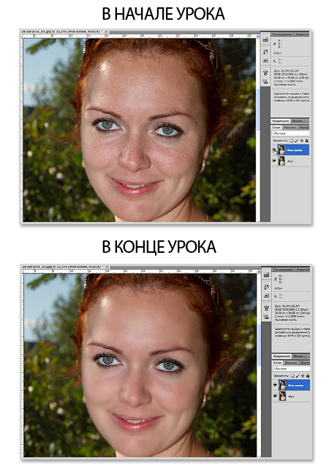The width and height of the screenshot is (329, 469).
Task: Click the document title tab in the beginning-of-lesson screenshot
Action: click(63, 32)
